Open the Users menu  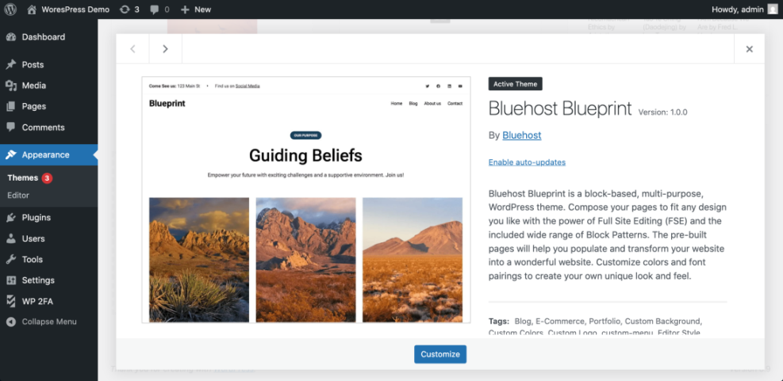(49, 238)
